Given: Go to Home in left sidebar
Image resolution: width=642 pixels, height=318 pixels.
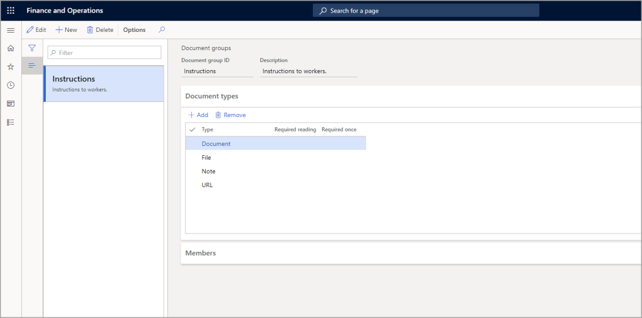Looking at the screenshot, I should pos(11,48).
